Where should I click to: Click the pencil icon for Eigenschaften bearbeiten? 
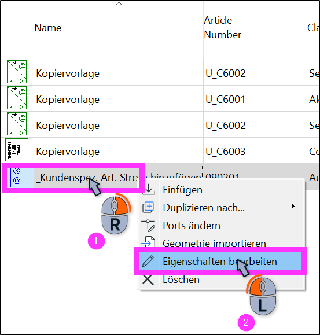[x=148, y=261]
